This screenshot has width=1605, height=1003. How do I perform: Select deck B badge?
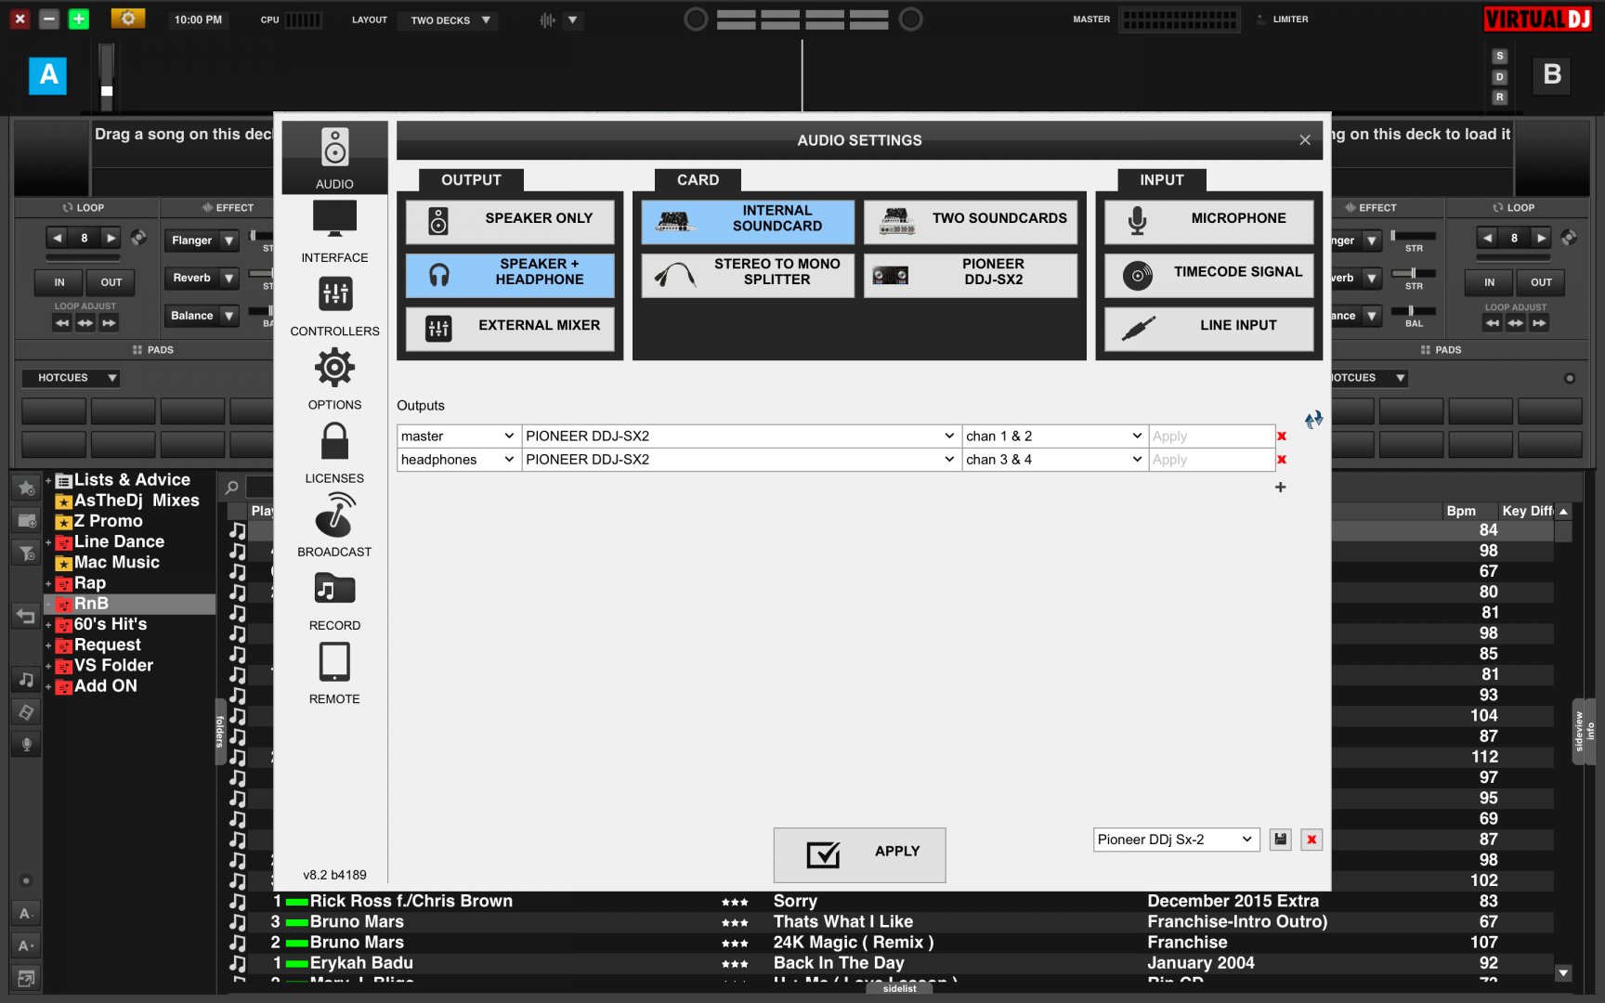tap(1552, 75)
